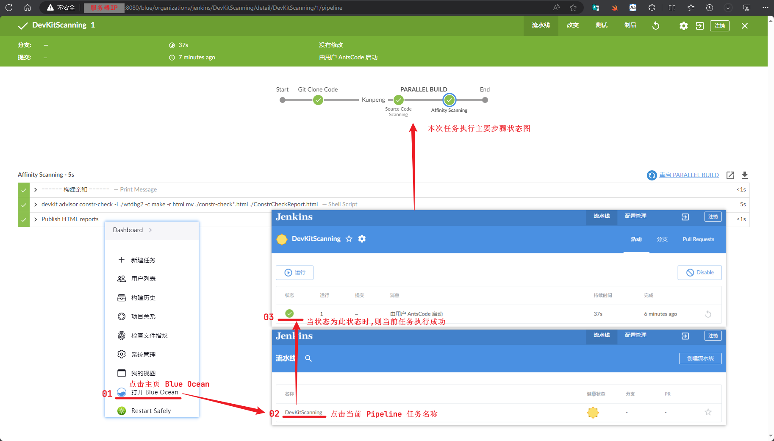Click the 运行 run button
The image size is (774, 441).
(294, 272)
